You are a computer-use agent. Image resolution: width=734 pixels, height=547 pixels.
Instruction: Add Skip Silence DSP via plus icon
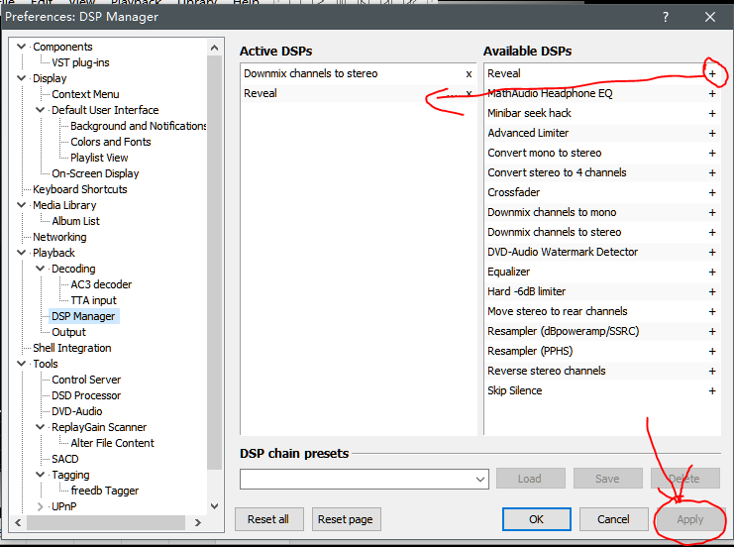click(x=711, y=390)
